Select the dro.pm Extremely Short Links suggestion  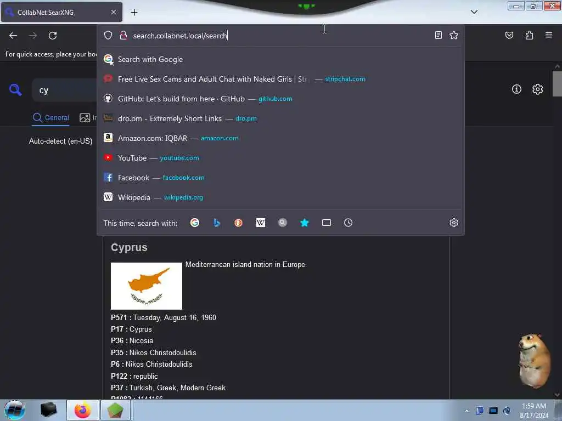pos(280,118)
